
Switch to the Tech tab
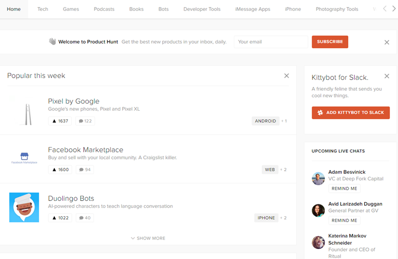point(43,9)
